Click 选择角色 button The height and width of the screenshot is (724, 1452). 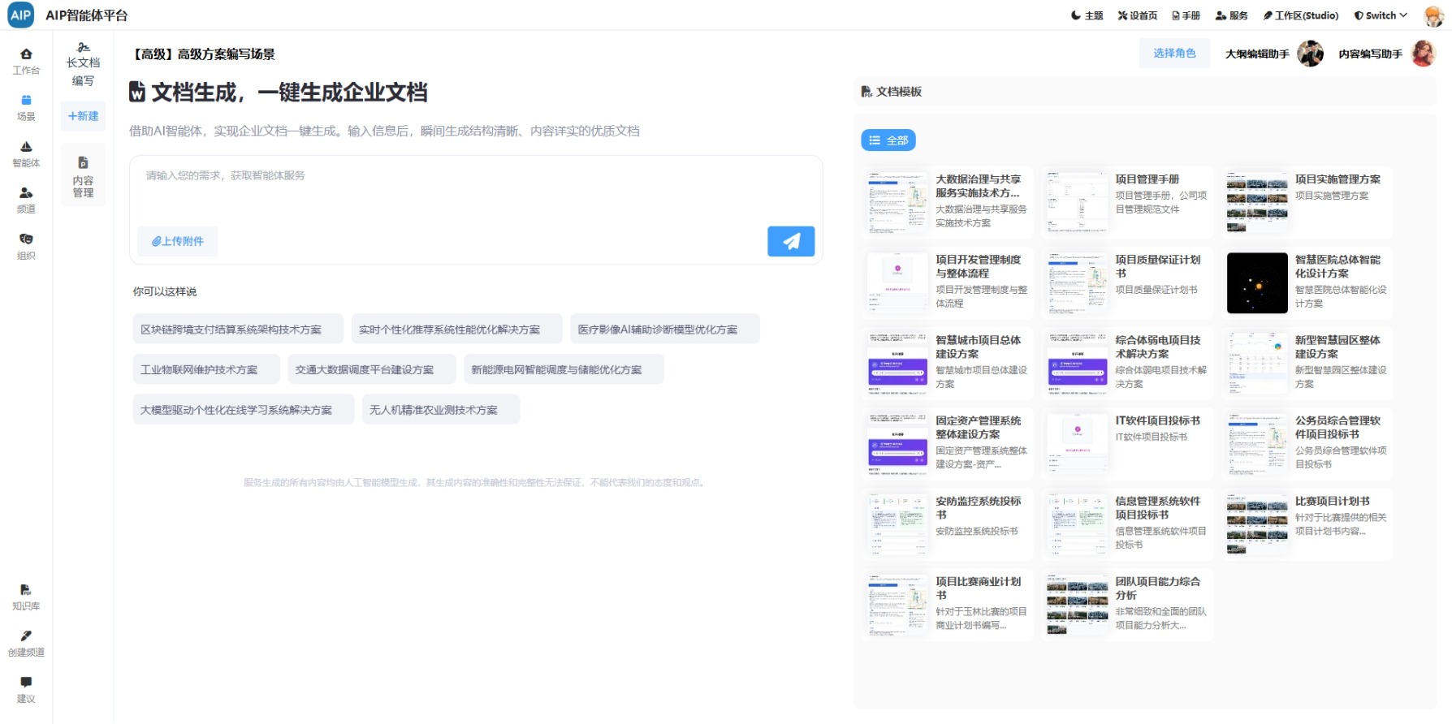pyautogui.click(x=1174, y=54)
